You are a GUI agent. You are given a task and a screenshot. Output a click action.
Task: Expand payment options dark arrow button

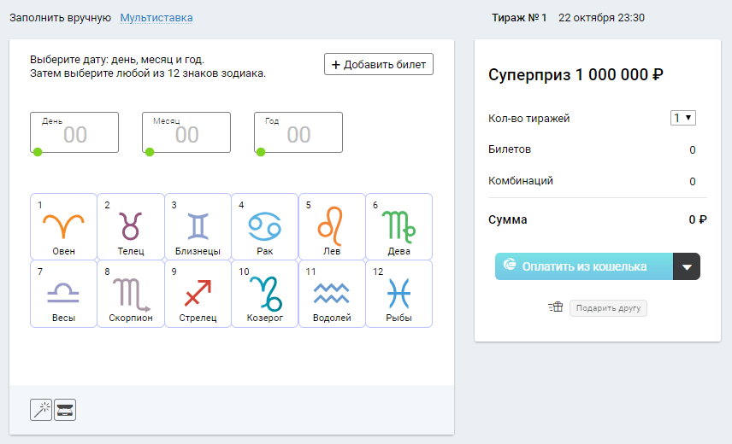pos(687,266)
